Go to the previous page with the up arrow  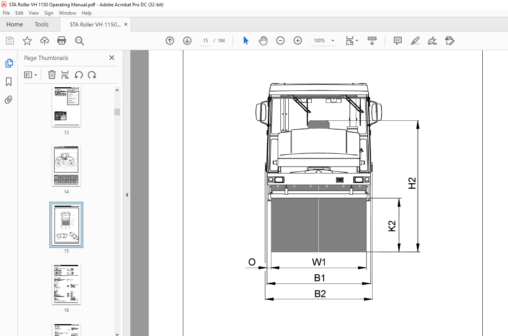coord(170,41)
